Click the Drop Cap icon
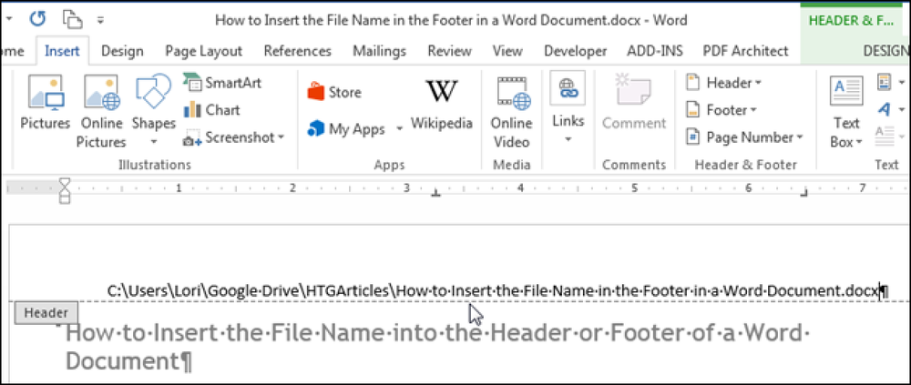Viewport: 911px width, 385px height. [884, 136]
